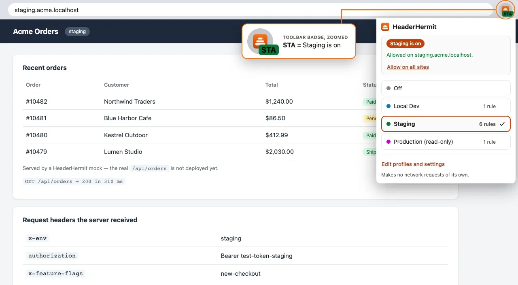Screen dimensions: 518x285
Task: Click the total $1,240.00
Action: point(279,102)
